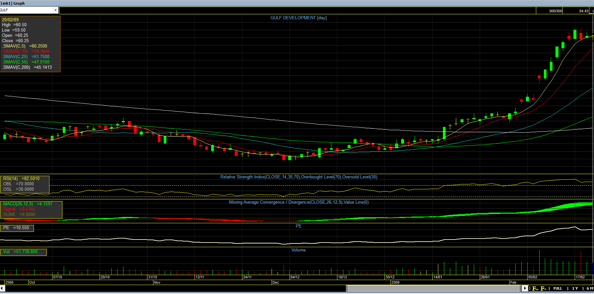Click the 2569 year label
This screenshot has width=594, height=294.
395,282
